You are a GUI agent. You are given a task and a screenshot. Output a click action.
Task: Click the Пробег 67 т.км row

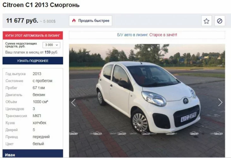pos(33,88)
